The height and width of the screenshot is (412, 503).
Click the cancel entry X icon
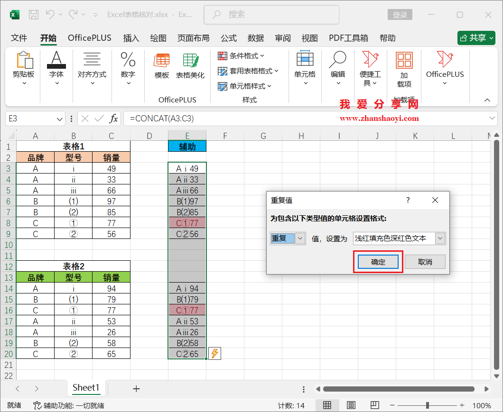(85, 119)
